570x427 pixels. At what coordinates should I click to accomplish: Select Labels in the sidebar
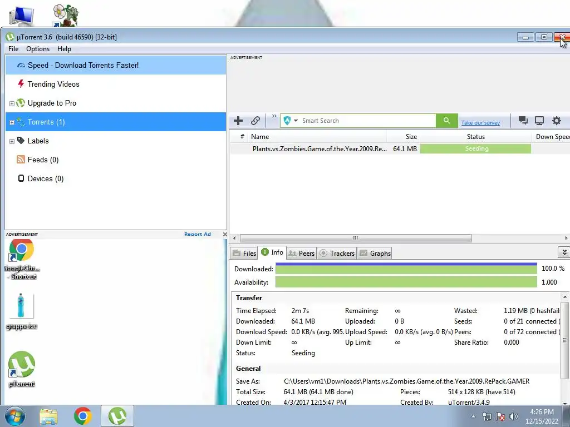pyautogui.click(x=116, y=141)
